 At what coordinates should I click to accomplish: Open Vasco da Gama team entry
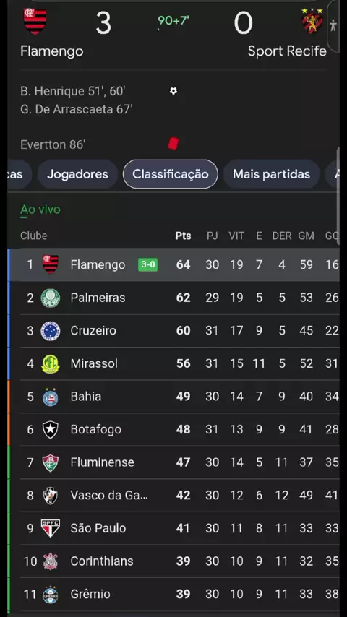(x=173, y=496)
